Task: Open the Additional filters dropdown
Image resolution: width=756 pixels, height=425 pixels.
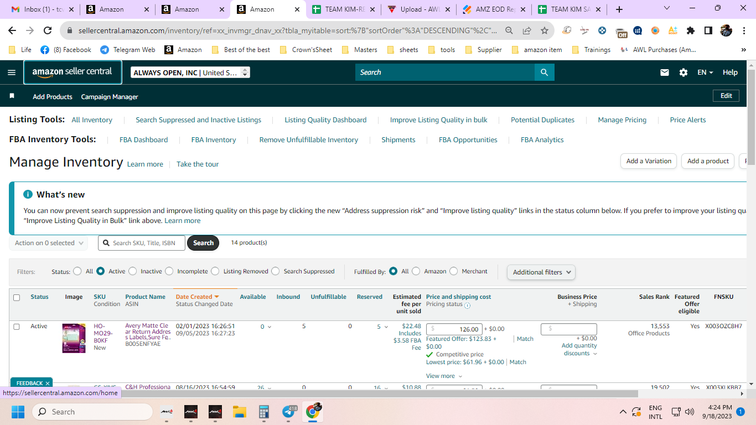Action: 541,272
